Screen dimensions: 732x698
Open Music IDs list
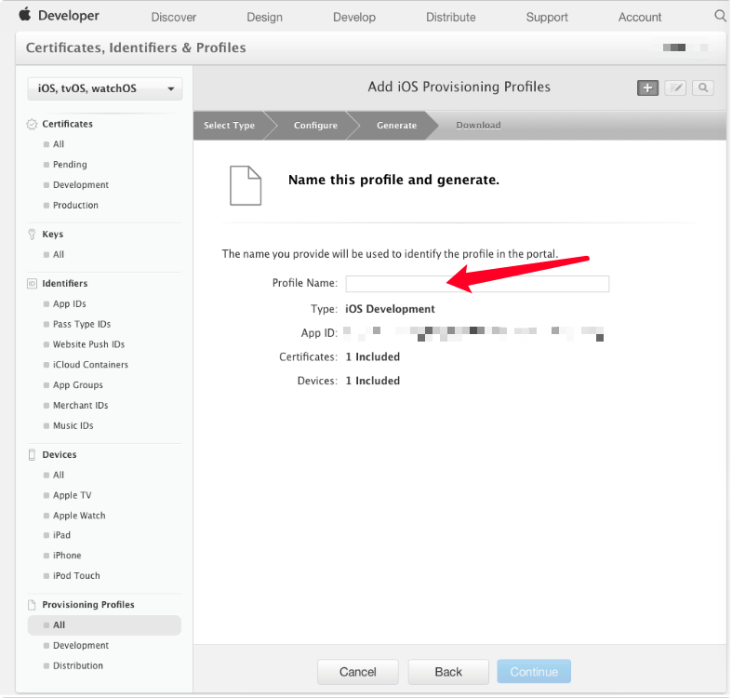[73, 425]
